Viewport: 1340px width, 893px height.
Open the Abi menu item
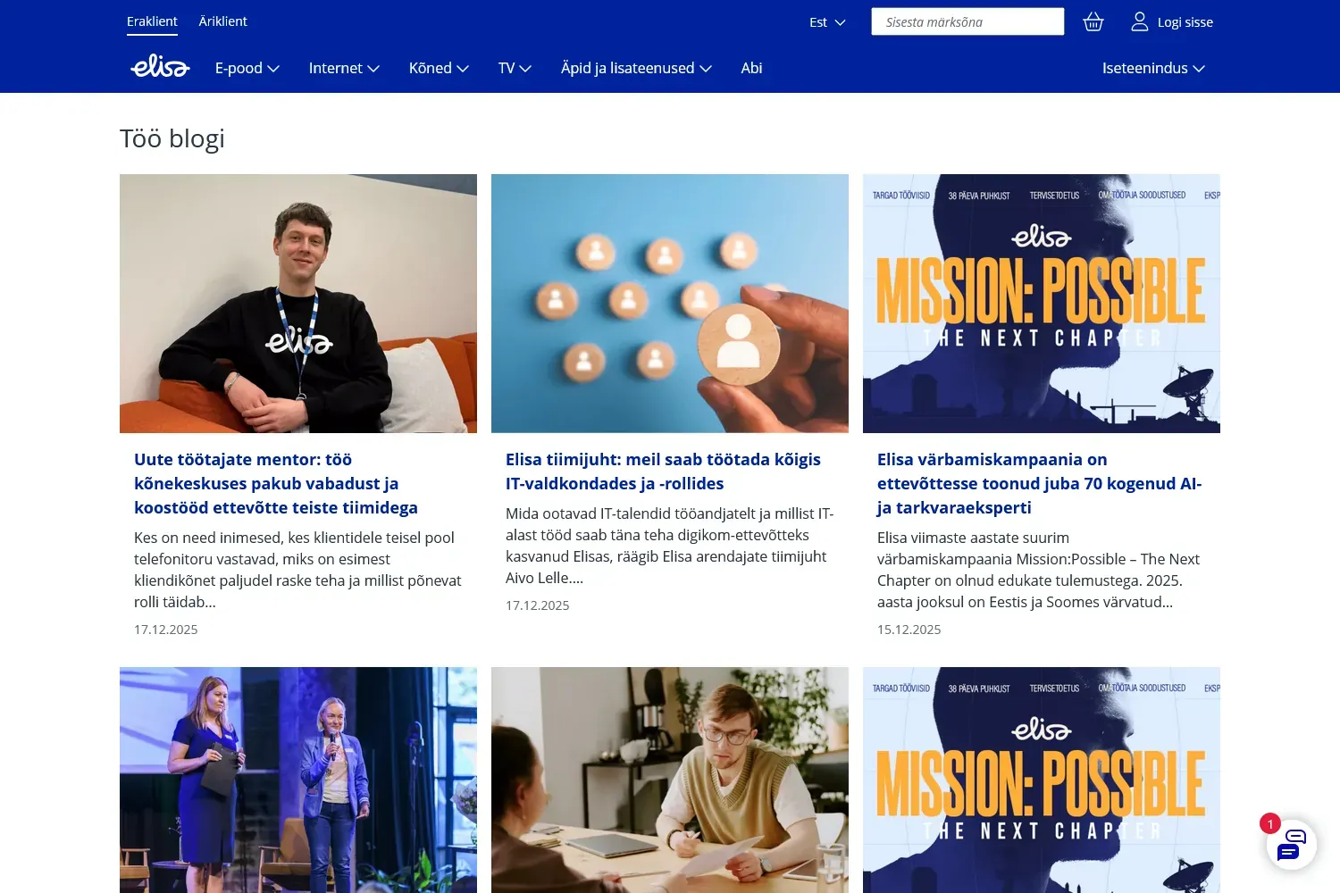coord(751,68)
